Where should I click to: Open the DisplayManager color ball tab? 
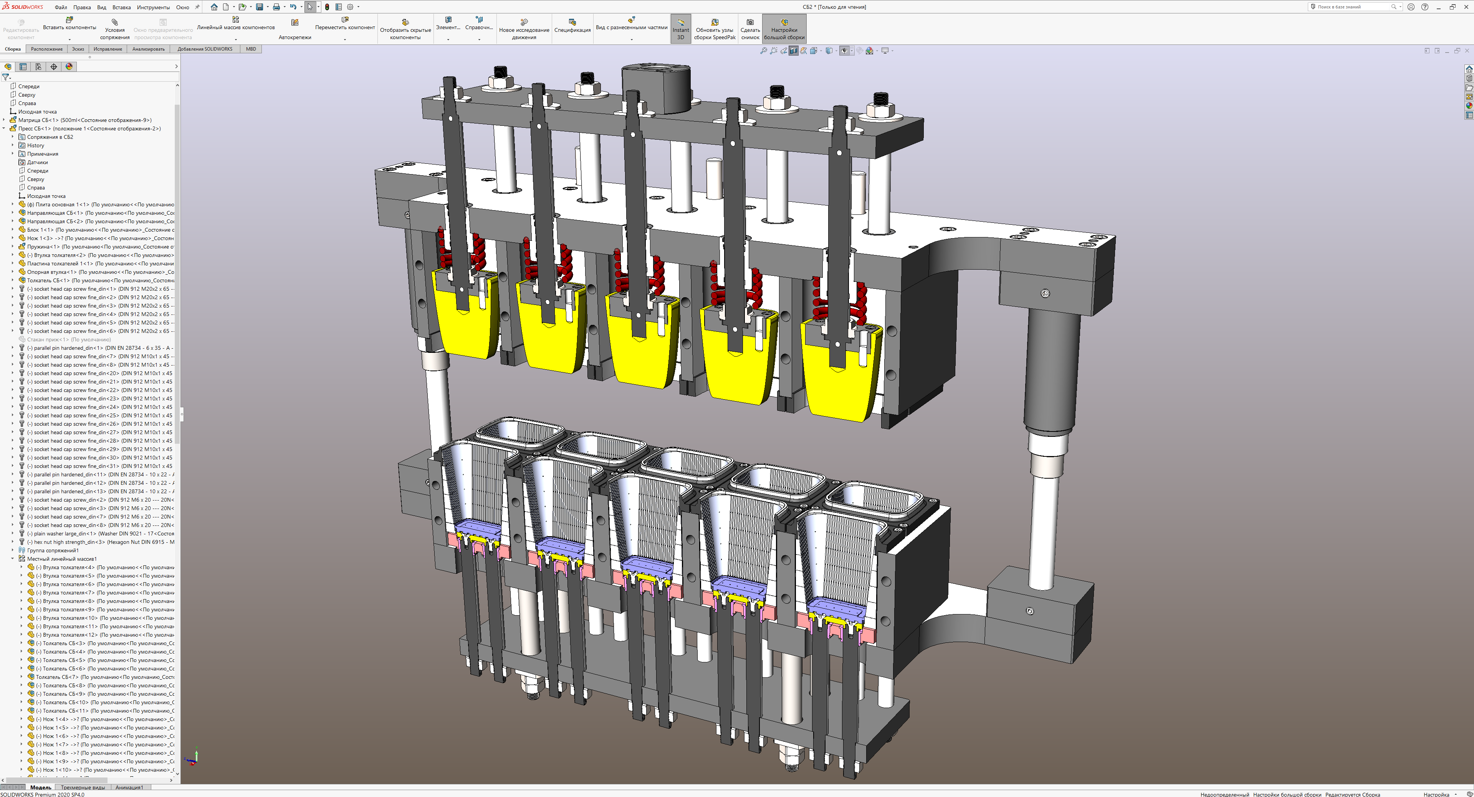(x=69, y=67)
